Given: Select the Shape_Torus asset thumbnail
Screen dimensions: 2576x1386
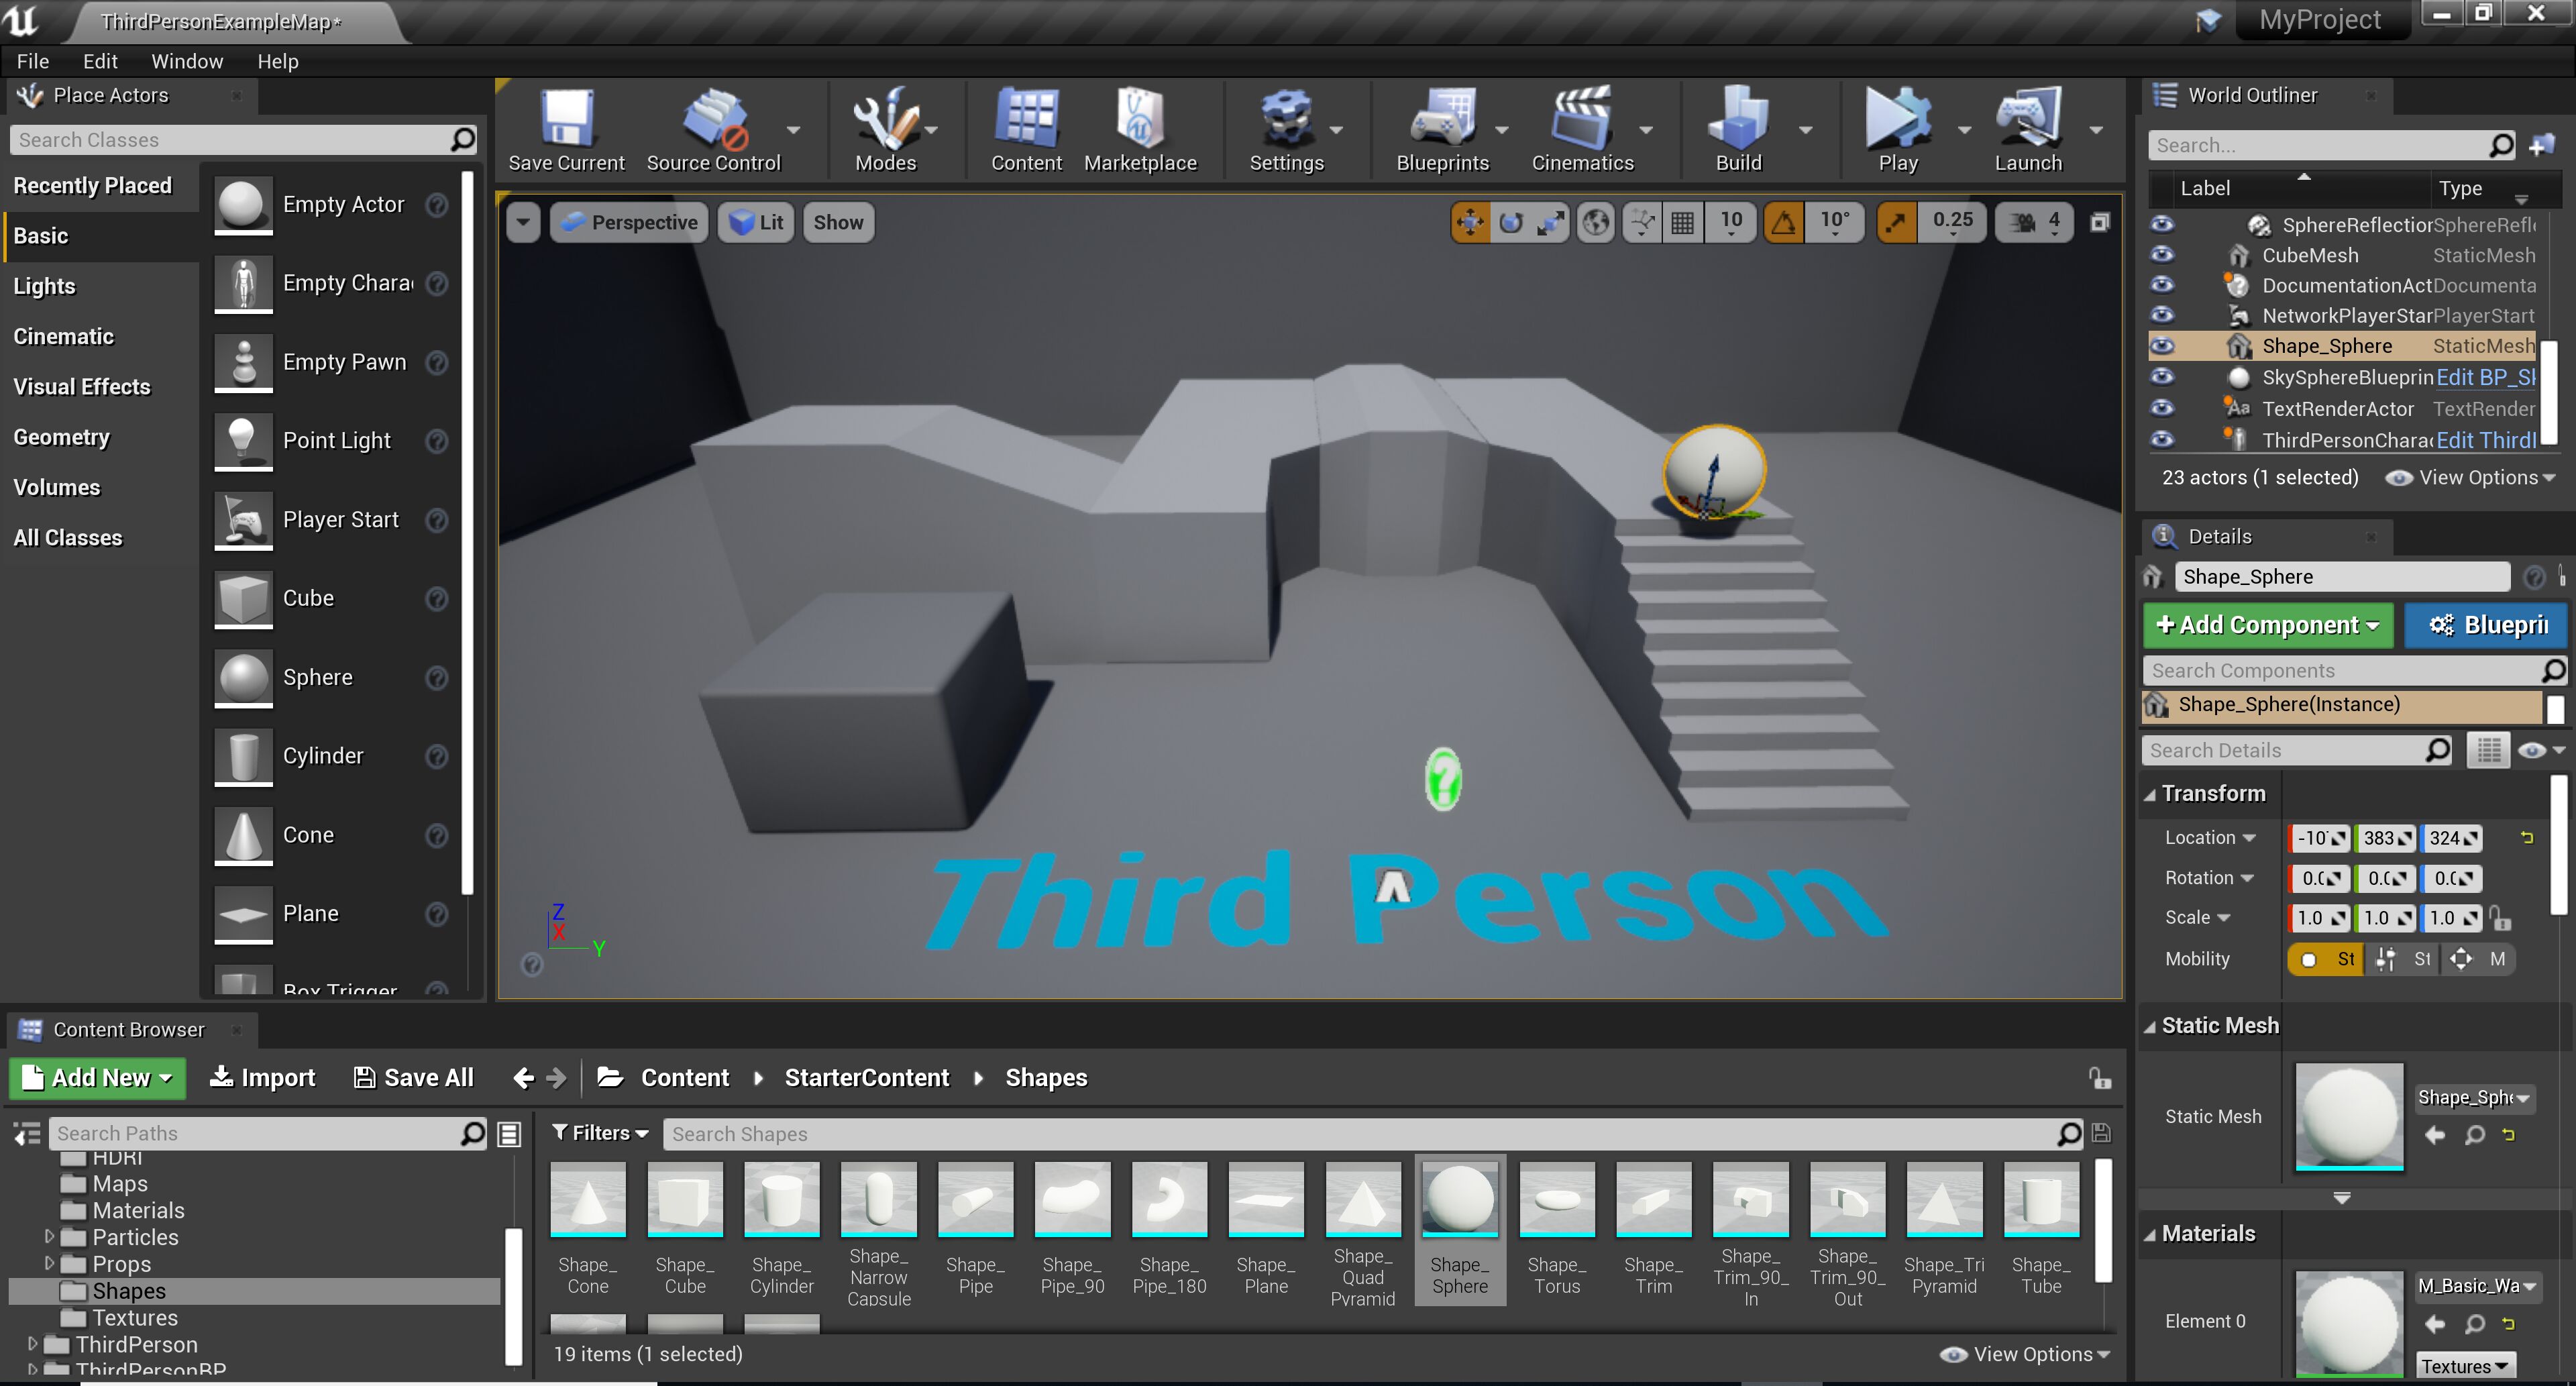Looking at the screenshot, I should click(x=1556, y=1199).
